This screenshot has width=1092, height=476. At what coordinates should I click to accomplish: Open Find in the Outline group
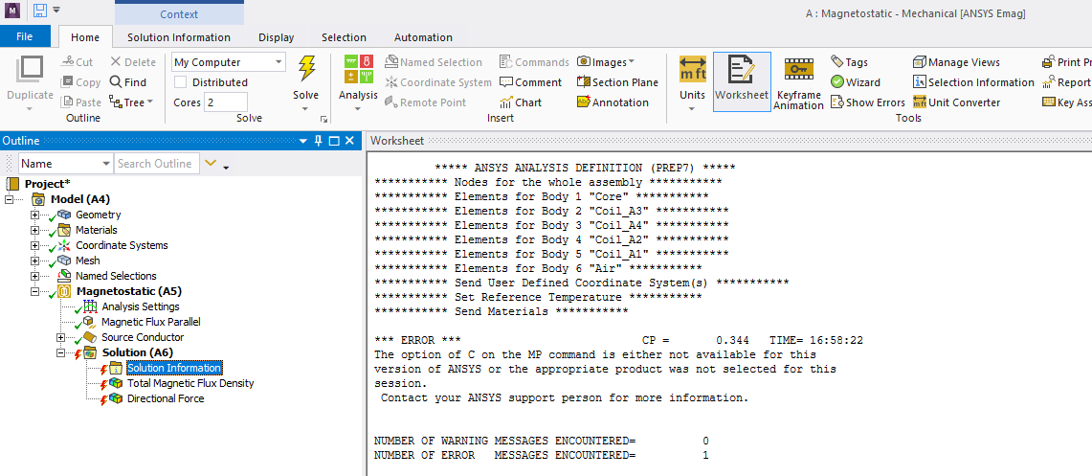click(x=128, y=82)
